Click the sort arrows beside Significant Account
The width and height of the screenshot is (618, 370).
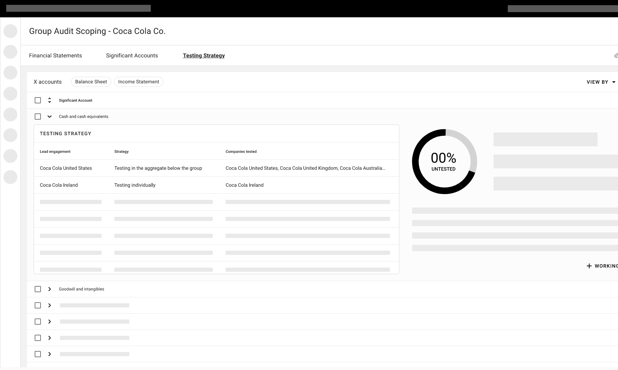[x=50, y=100]
